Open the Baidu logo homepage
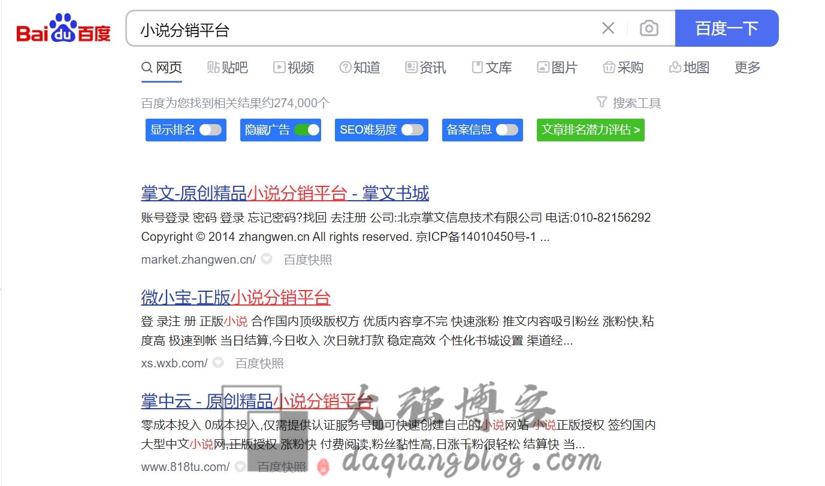The height and width of the screenshot is (486, 825). point(64,29)
